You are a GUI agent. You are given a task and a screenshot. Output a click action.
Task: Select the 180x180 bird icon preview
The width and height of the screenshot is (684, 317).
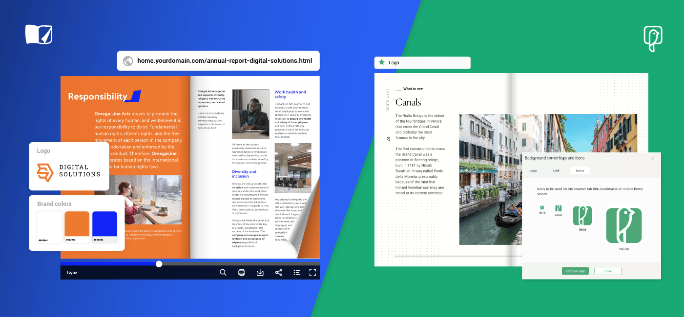coord(623,226)
